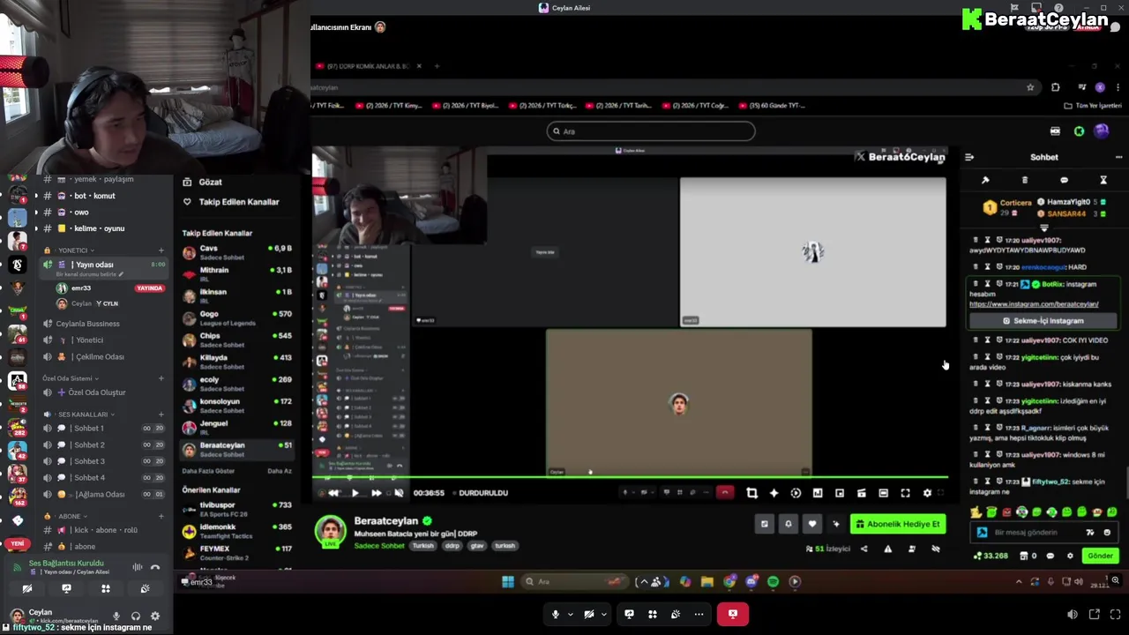This screenshot has height=635, width=1129.
Task: Open Kick player settings gear
Action: (927, 493)
